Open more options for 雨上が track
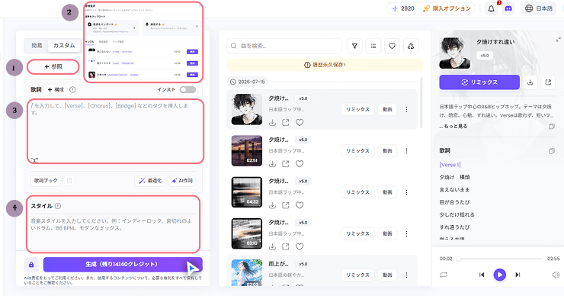The width and height of the screenshot is (564, 296). 406,275
